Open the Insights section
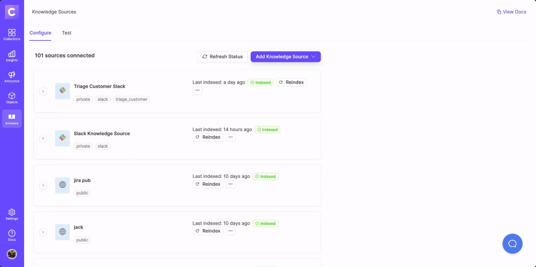The image size is (536, 267). tap(12, 56)
